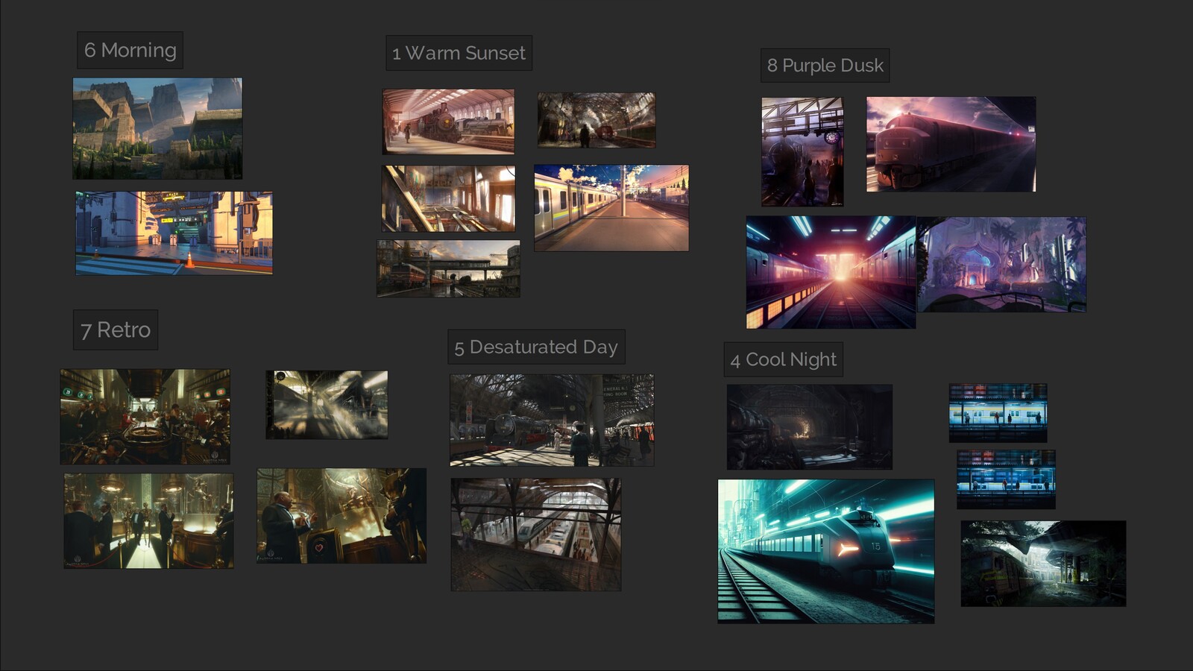Select the overgrown abandoned train night image
Image resolution: width=1193 pixels, height=671 pixels.
(1043, 563)
